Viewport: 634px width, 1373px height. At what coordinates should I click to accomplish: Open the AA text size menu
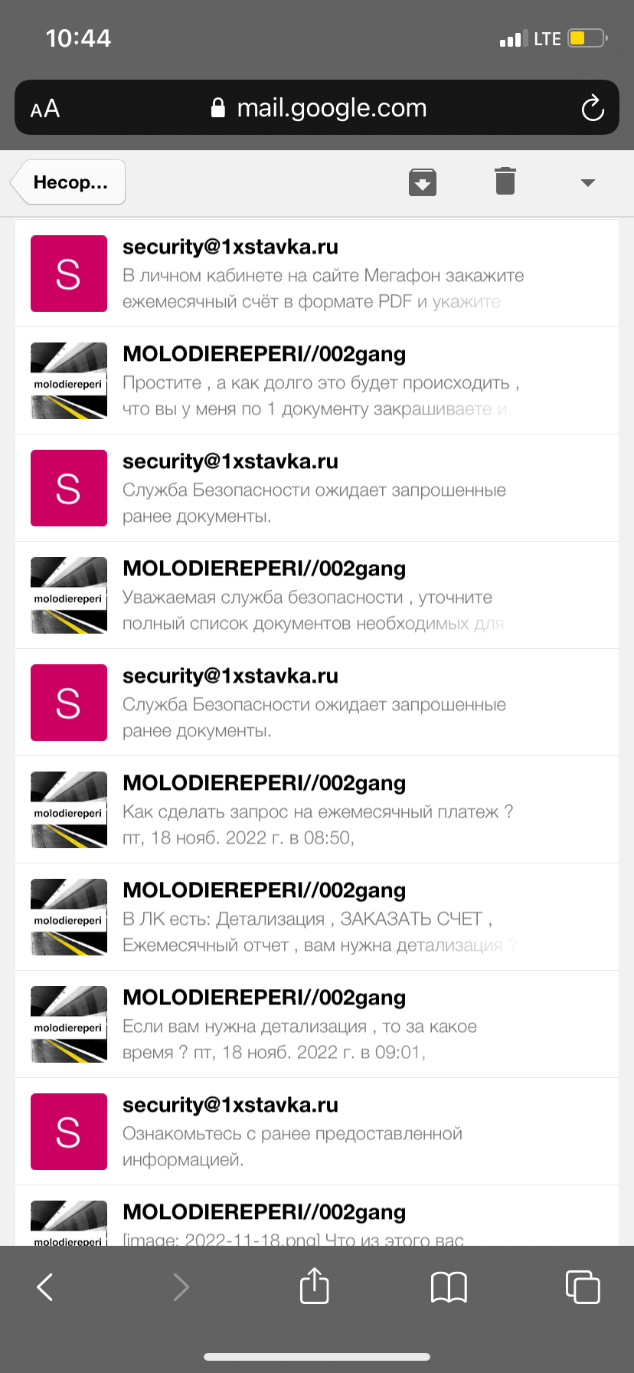pyautogui.click(x=45, y=109)
